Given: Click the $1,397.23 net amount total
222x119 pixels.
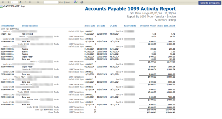Looking at the screenshot, I should (x=152, y=62).
